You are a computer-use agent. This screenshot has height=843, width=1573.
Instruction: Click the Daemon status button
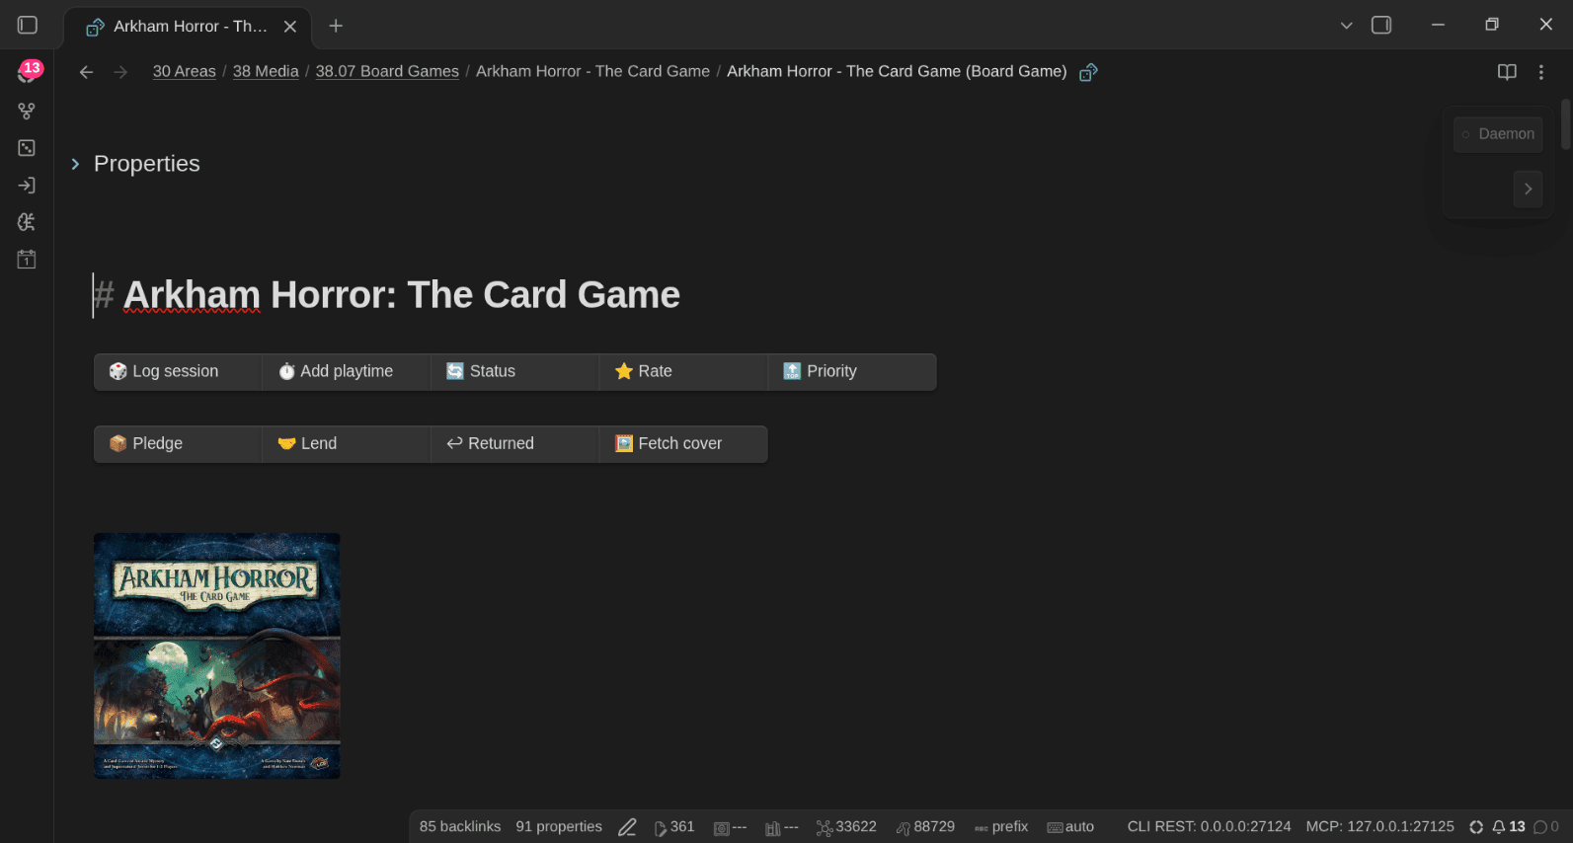pyautogui.click(x=1498, y=134)
